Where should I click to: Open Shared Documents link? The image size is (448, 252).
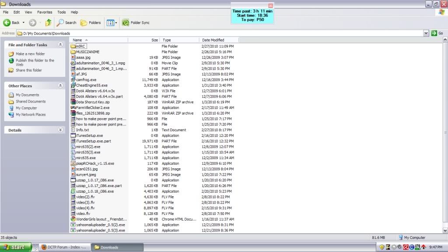coord(31,102)
